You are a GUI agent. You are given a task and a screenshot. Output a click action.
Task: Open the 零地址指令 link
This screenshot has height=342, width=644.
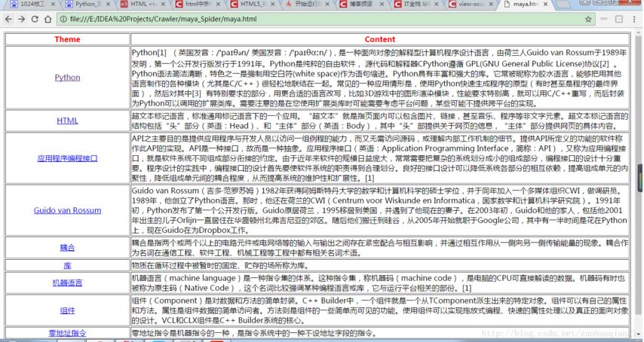[67, 333]
